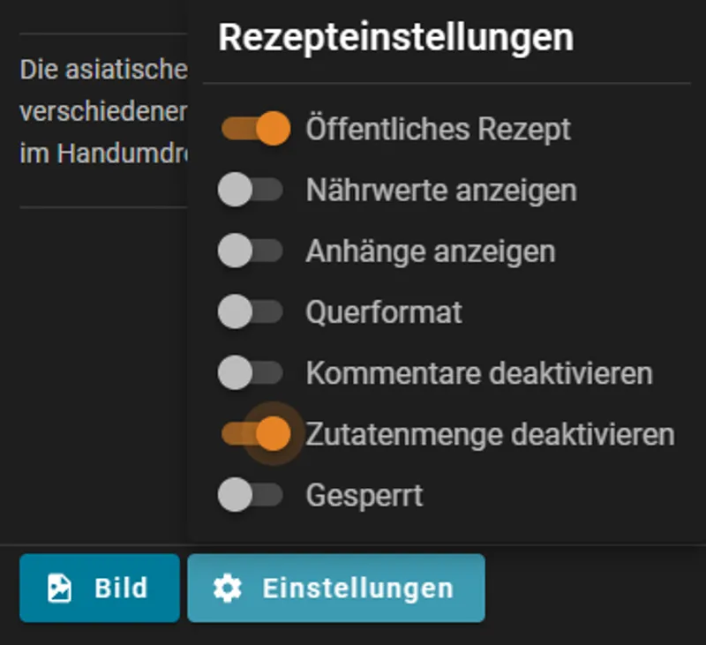Turn off the Zutatenmenge deaktivieren switch
The height and width of the screenshot is (645, 706).
pos(255,433)
